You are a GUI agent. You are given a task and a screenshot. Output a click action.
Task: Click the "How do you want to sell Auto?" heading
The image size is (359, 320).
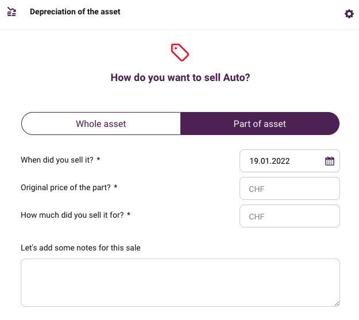[x=180, y=78]
